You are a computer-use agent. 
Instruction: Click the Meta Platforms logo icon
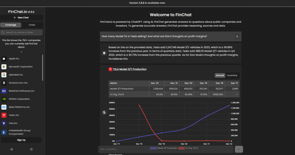(4, 107)
